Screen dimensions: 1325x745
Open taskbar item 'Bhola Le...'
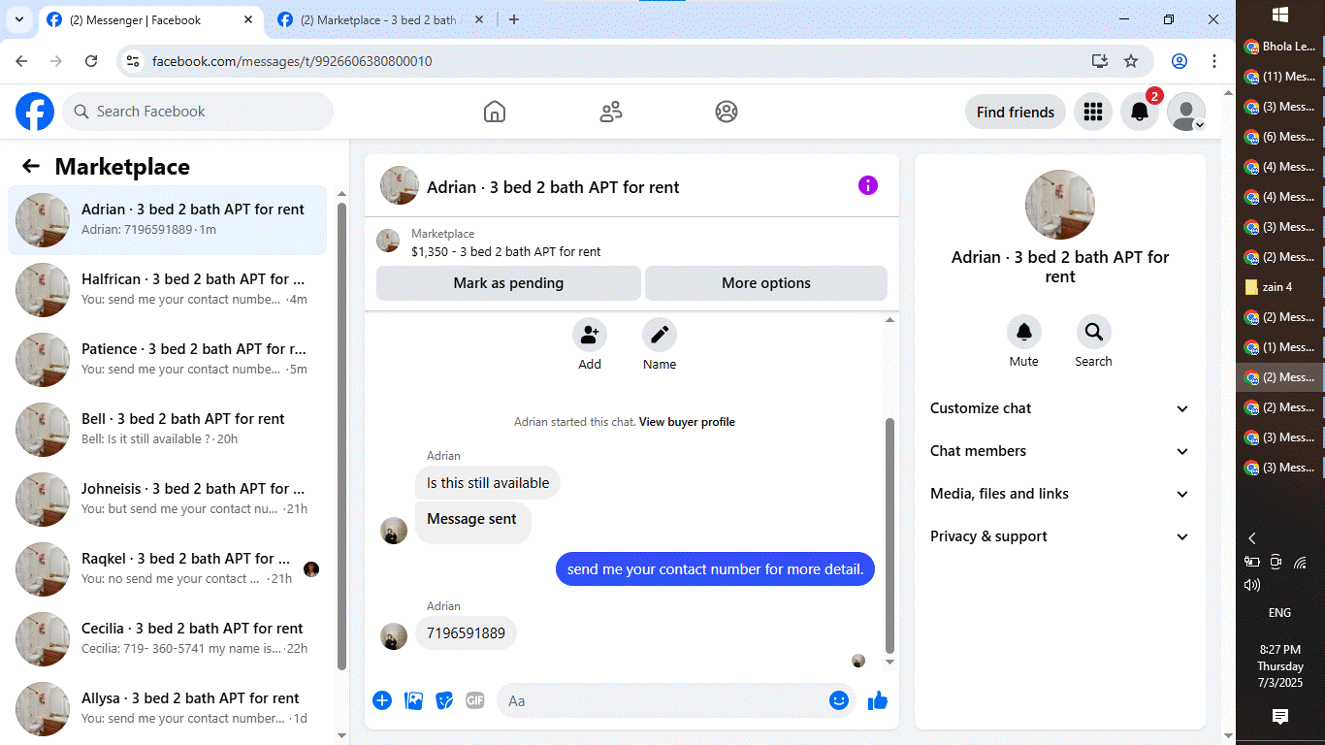point(1280,47)
